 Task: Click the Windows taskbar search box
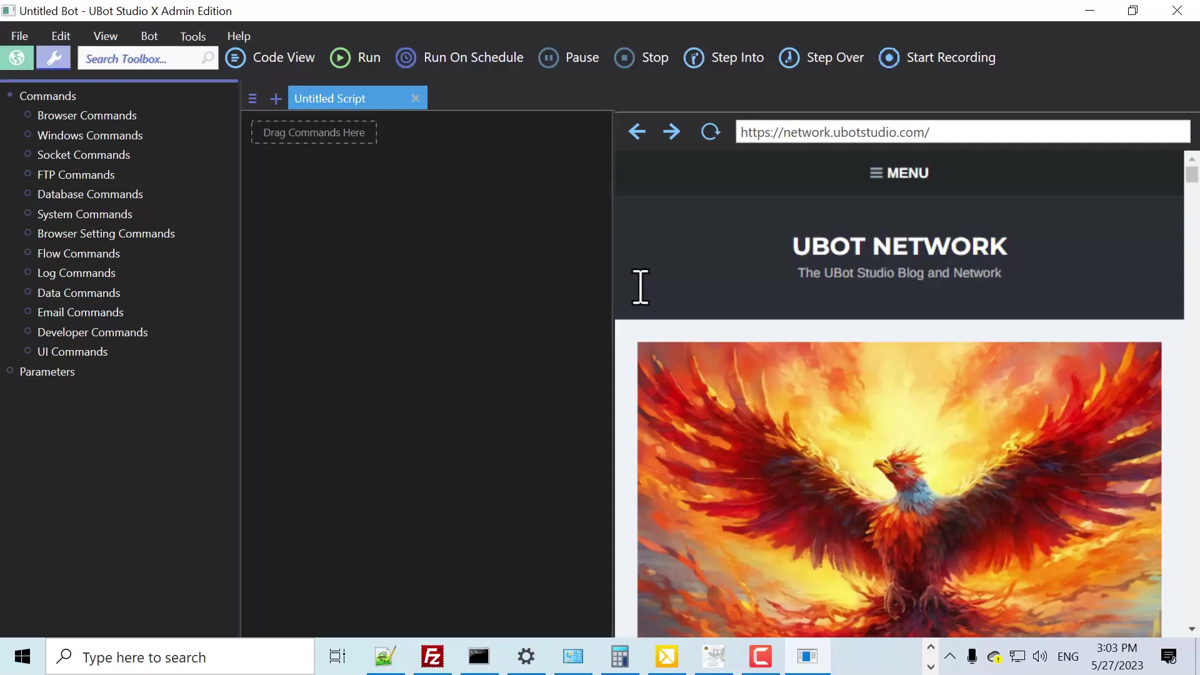pyautogui.click(x=180, y=657)
